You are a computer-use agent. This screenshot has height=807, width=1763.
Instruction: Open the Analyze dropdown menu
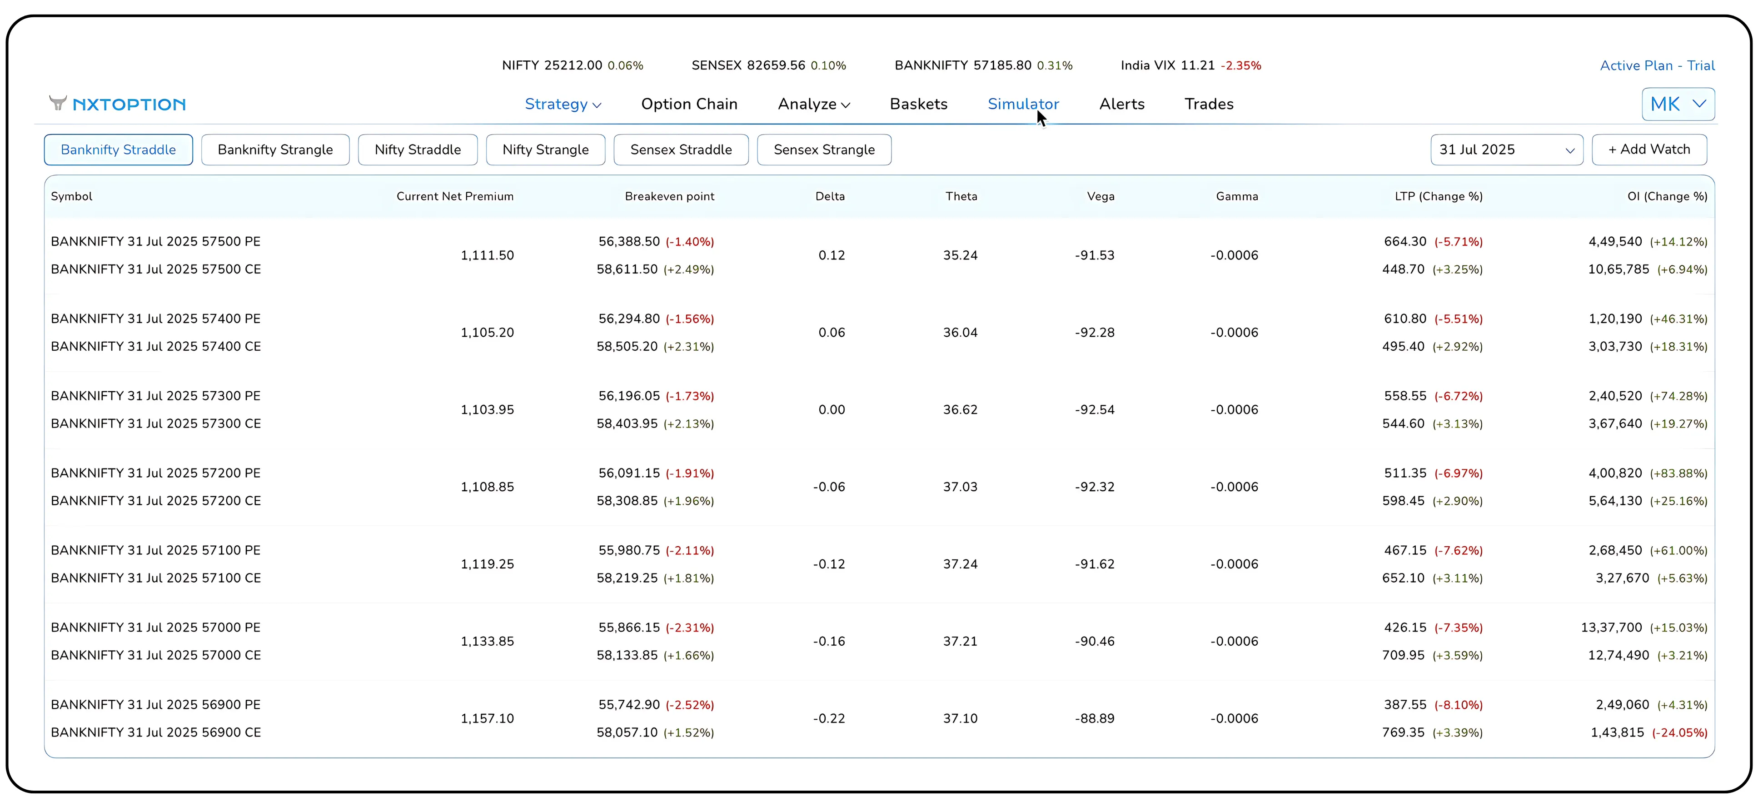point(813,104)
